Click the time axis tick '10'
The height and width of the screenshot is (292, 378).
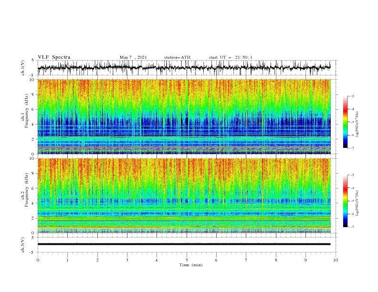[336, 260]
